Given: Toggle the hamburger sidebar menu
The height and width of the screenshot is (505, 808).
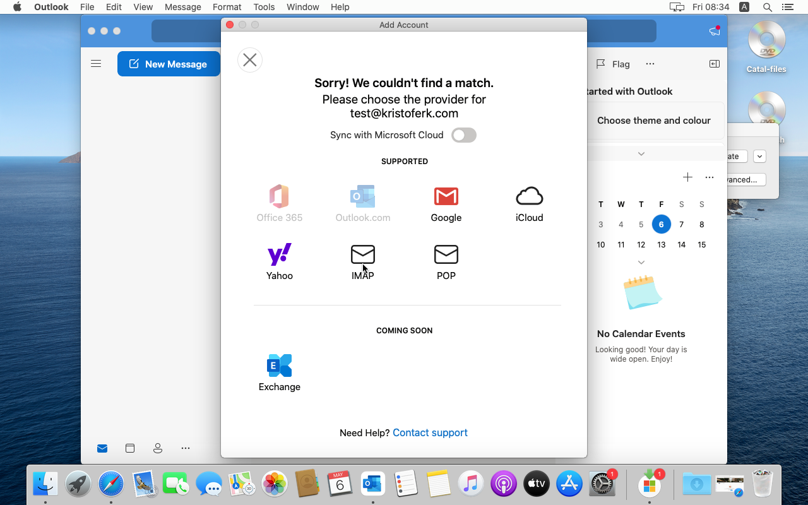Looking at the screenshot, I should tap(96, 64).
